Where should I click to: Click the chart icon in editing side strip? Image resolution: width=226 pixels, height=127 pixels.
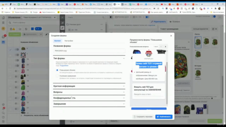[x=63, y=23]
